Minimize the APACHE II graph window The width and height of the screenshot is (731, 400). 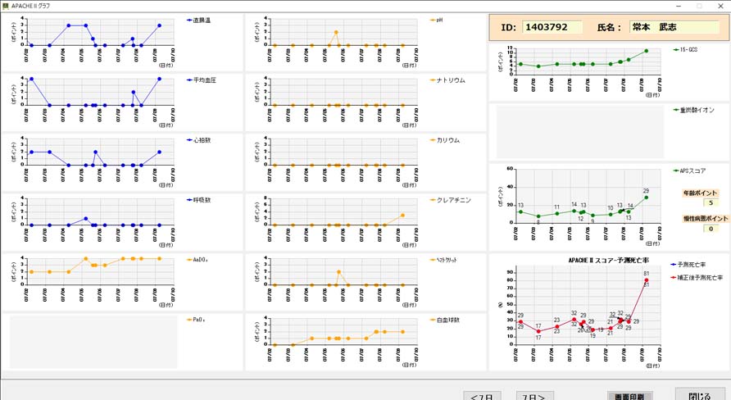click(679, 6)
